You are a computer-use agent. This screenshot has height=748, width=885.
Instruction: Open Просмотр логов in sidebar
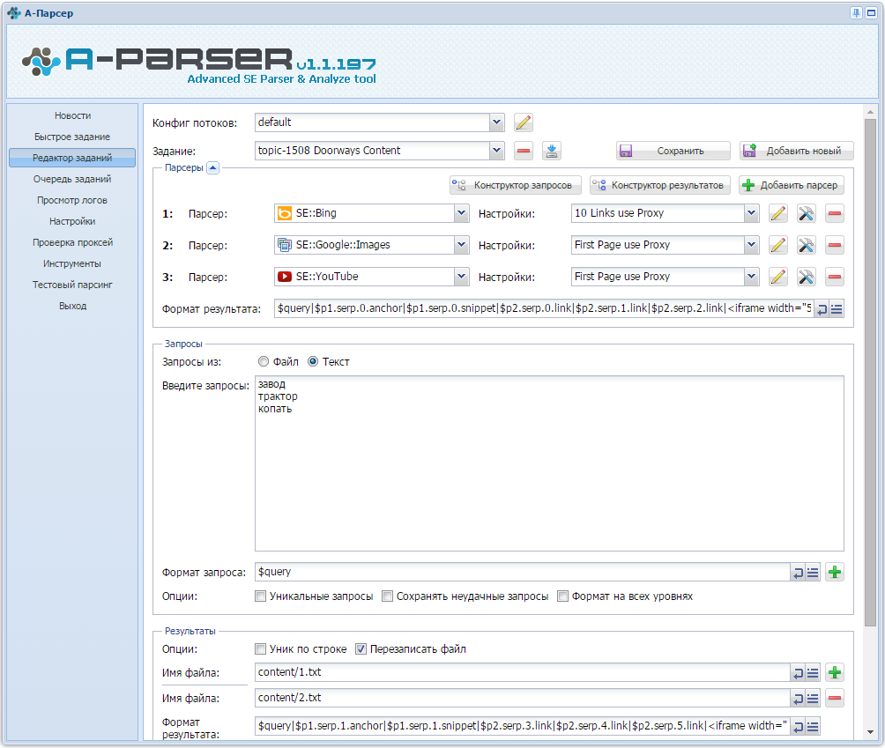click(72, 200)
